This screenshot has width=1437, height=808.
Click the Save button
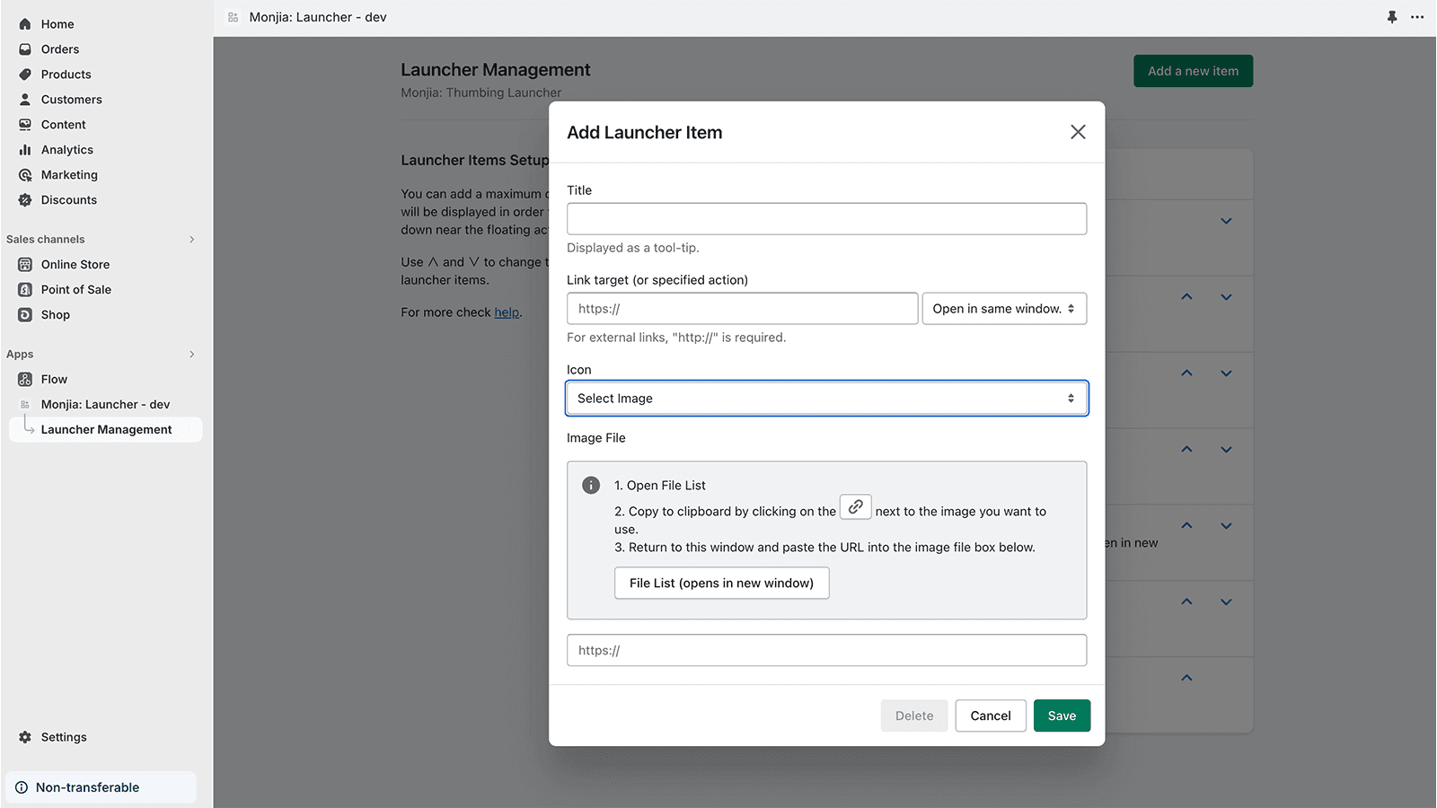(x=1062, y=716)
